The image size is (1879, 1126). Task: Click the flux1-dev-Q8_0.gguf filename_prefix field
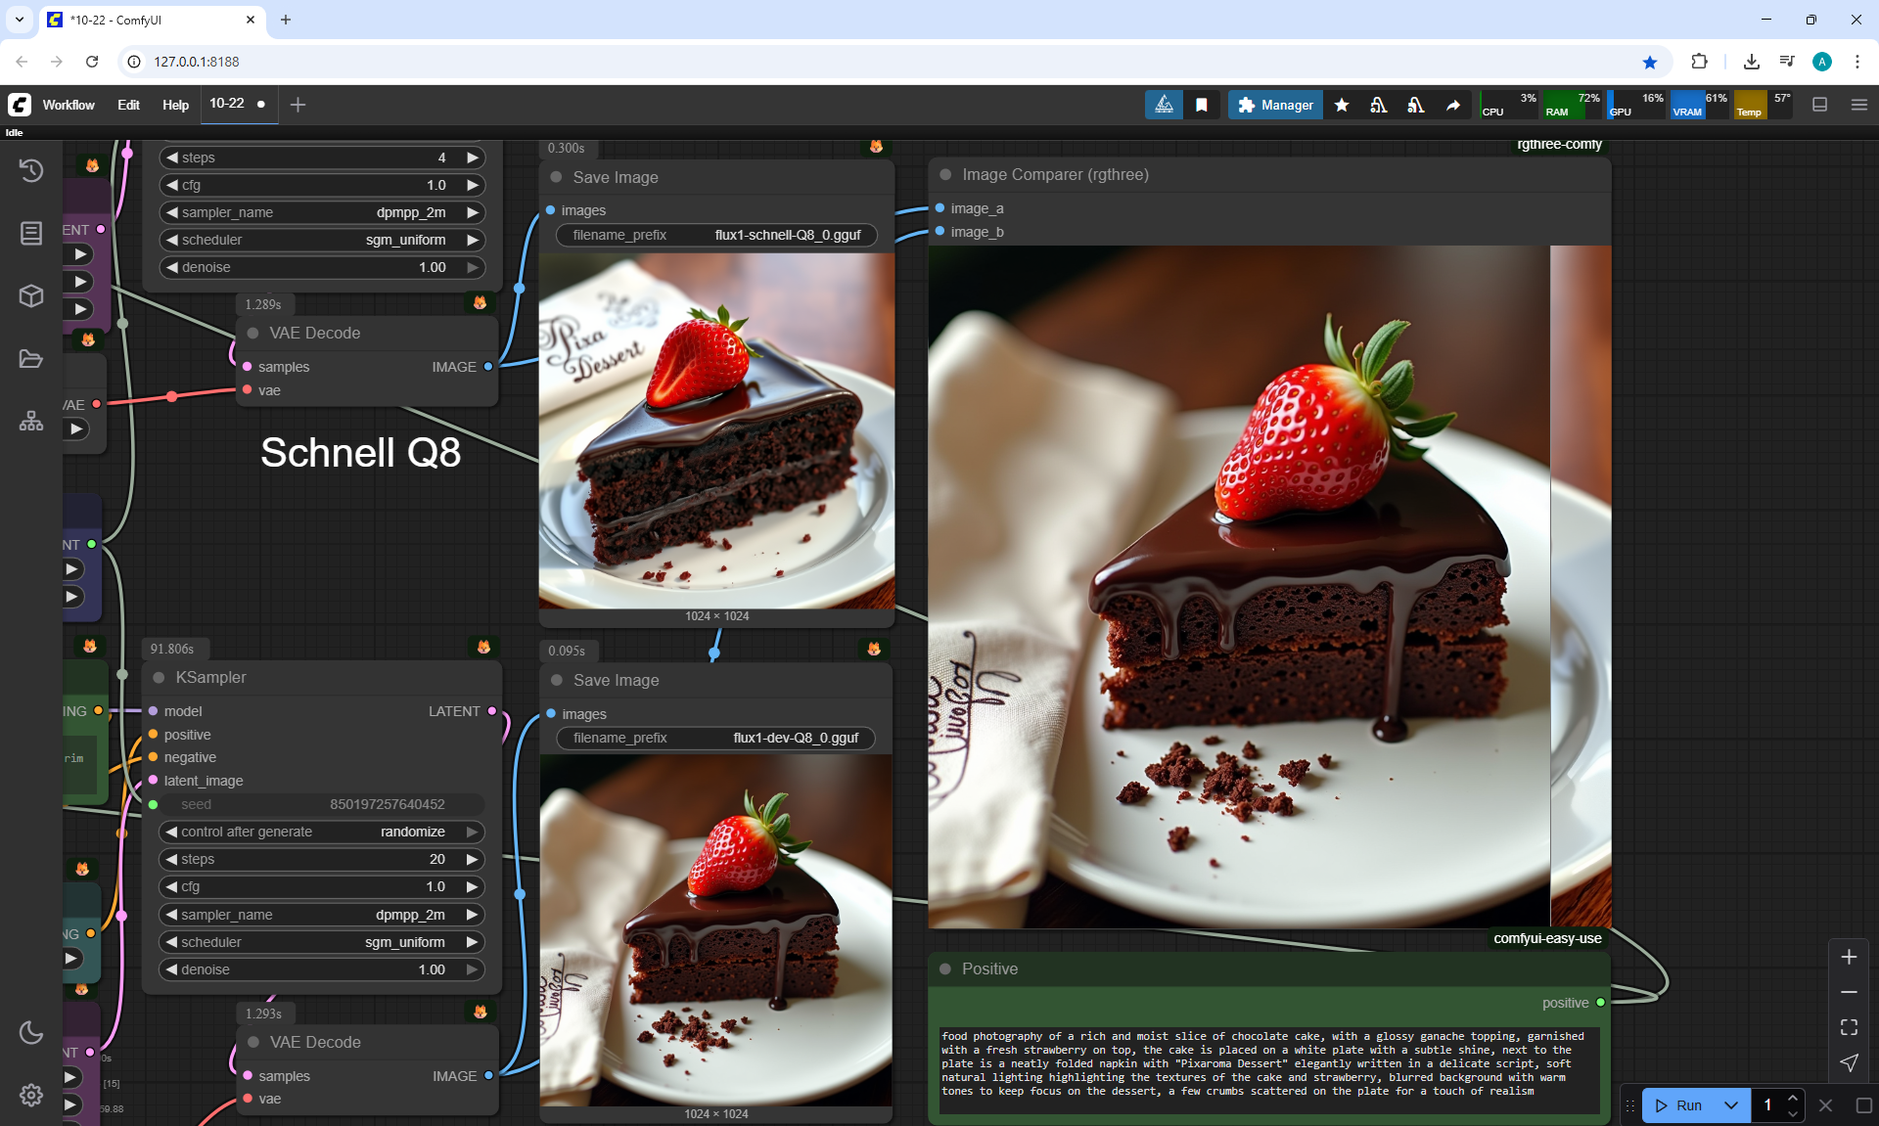click(716, 738)
